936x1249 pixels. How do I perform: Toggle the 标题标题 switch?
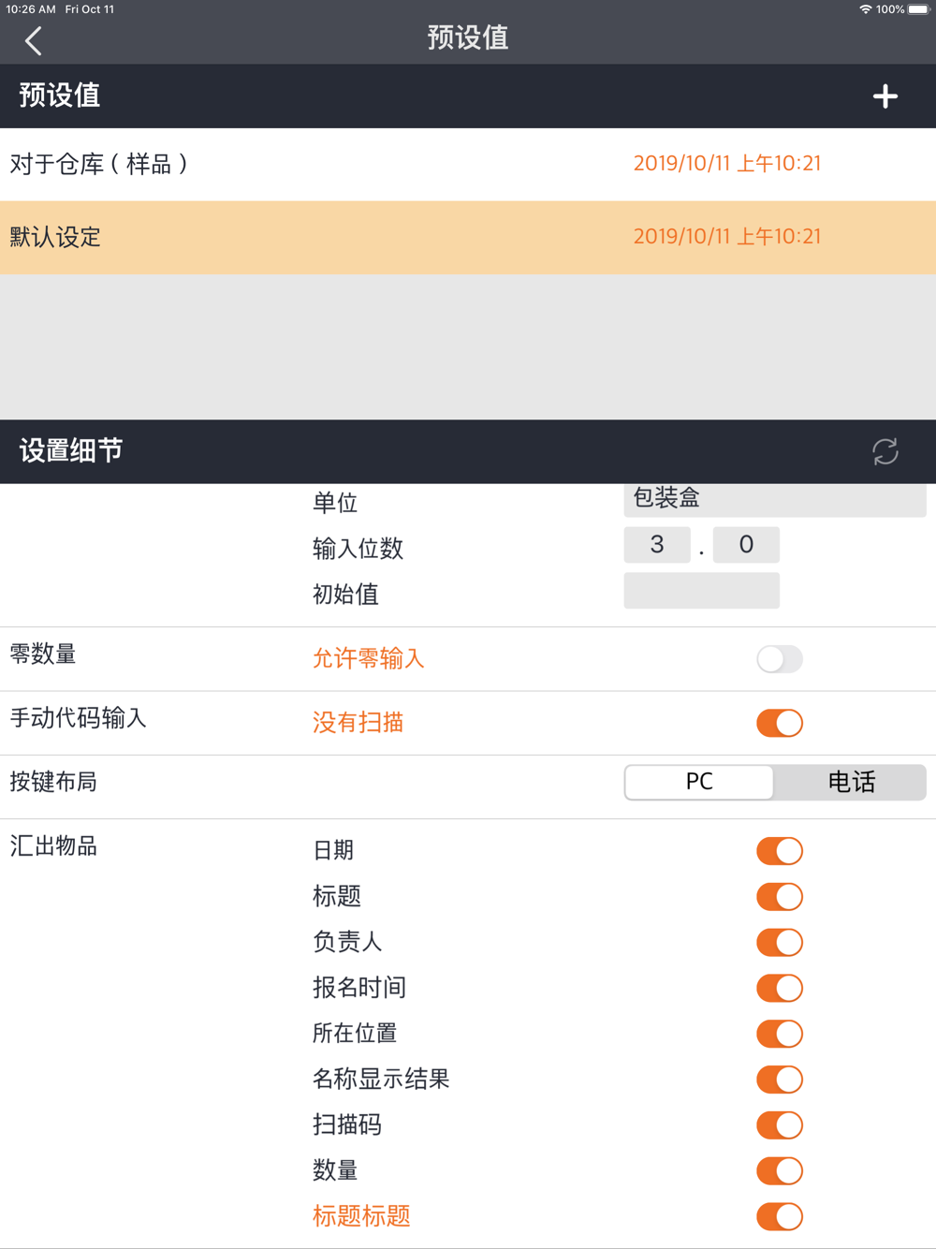pyautogui.click(x=780, y=1216)
